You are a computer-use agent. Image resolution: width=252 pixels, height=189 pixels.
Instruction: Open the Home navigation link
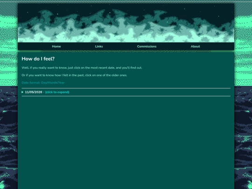(56, 47)
